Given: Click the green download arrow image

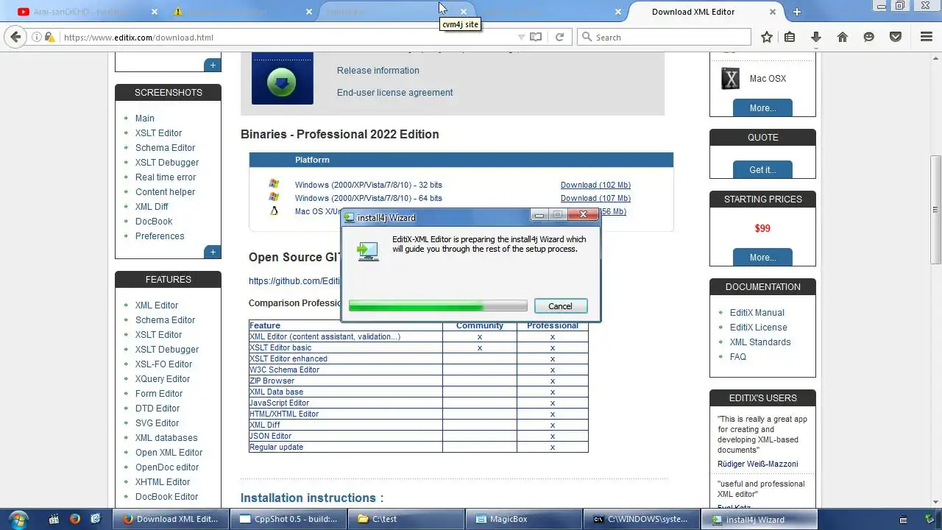Looking at the screenshot, I should [x=282, y=82].
